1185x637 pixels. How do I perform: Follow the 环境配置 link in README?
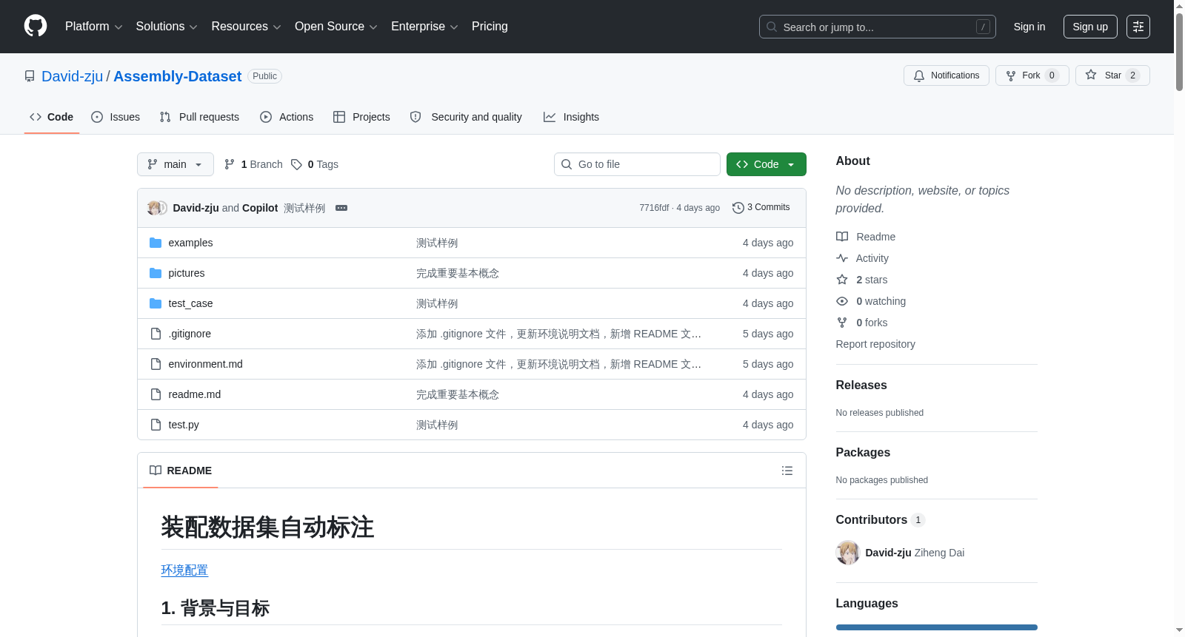click(184, 570)
